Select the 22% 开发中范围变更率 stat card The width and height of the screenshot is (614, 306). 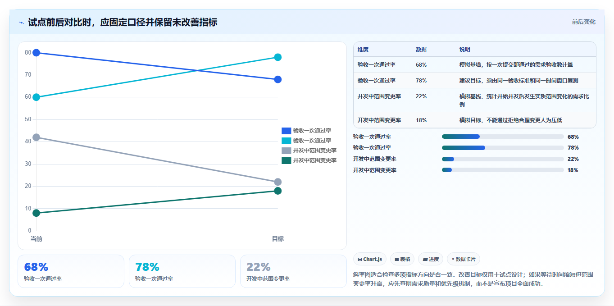293,271
